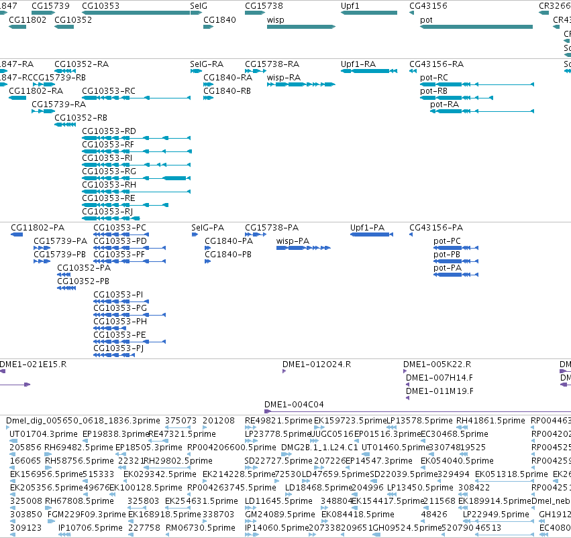571x538 pixels.
Task: Select the pot-RC transcript label
Action: pos(434,78)
